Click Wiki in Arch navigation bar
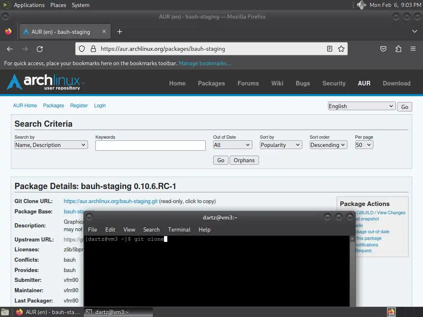The width and height of the screenshot is (423, 317). (277, 83)
